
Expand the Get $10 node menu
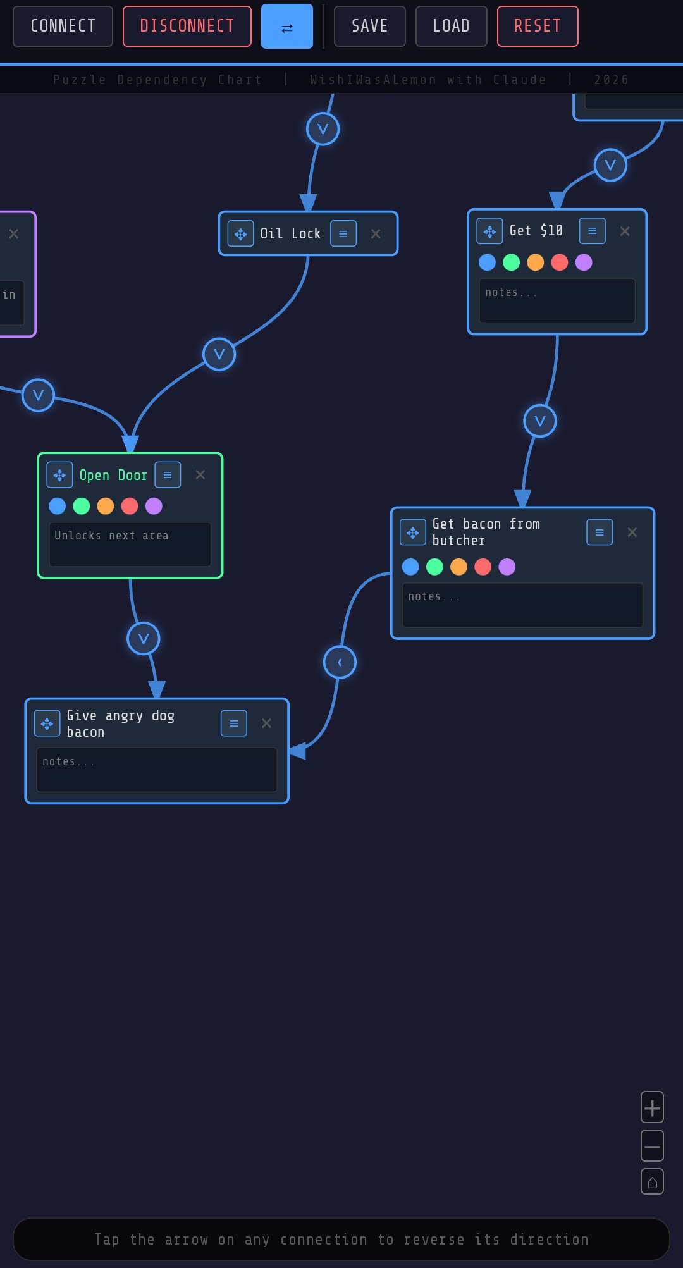pyautogui.click(x=593, y=231)
